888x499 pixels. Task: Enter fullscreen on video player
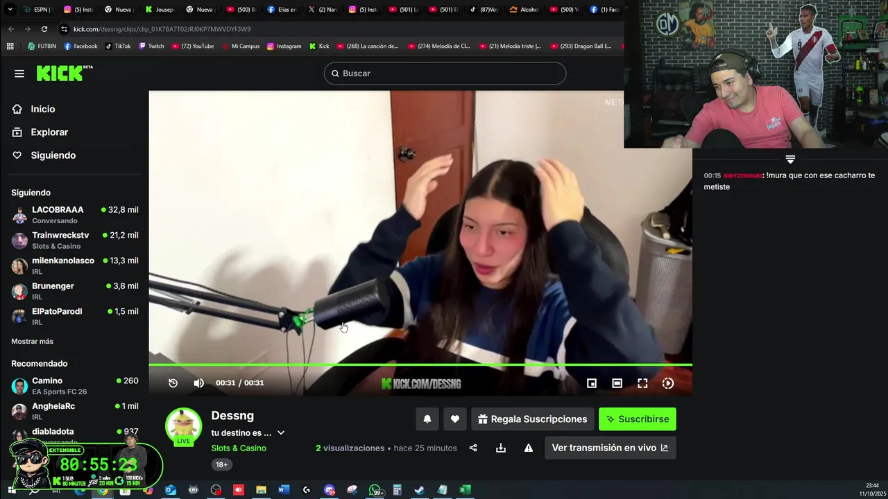(x=642, y=383)
